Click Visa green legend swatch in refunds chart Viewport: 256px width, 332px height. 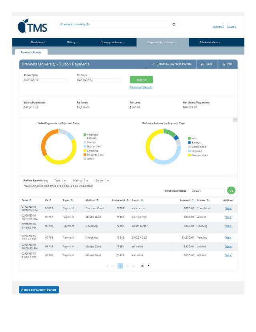click(190, 138)
